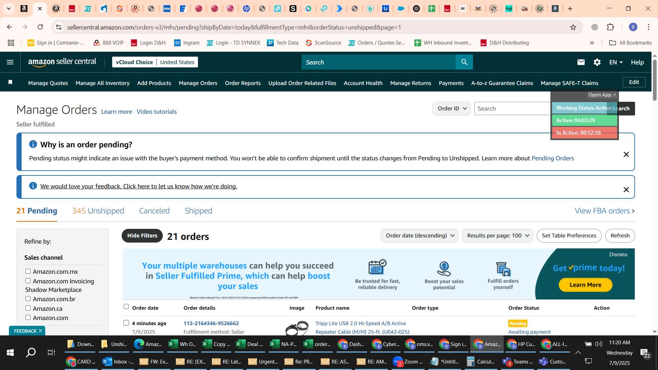This screenshot has width=658, height=370.
Task: Open the Zoom app in taskbar
Action: [408, 362]
